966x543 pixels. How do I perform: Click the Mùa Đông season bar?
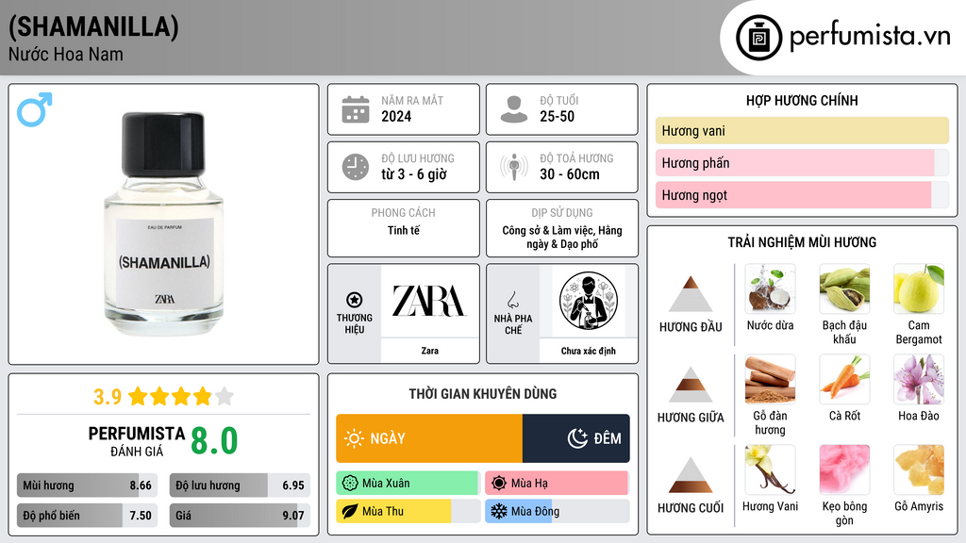tap(557, 511)
